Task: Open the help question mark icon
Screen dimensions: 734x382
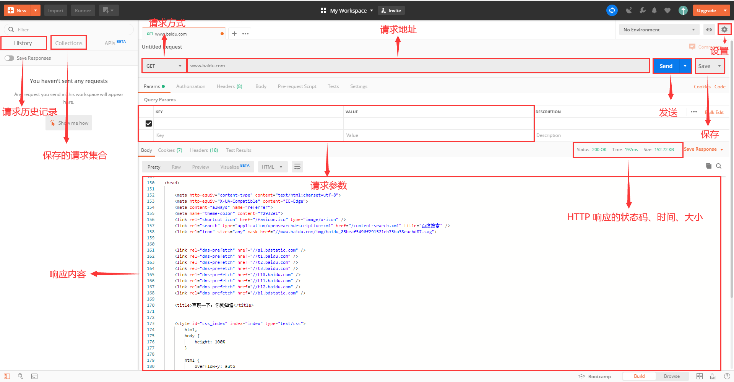Action: [727, 376]
